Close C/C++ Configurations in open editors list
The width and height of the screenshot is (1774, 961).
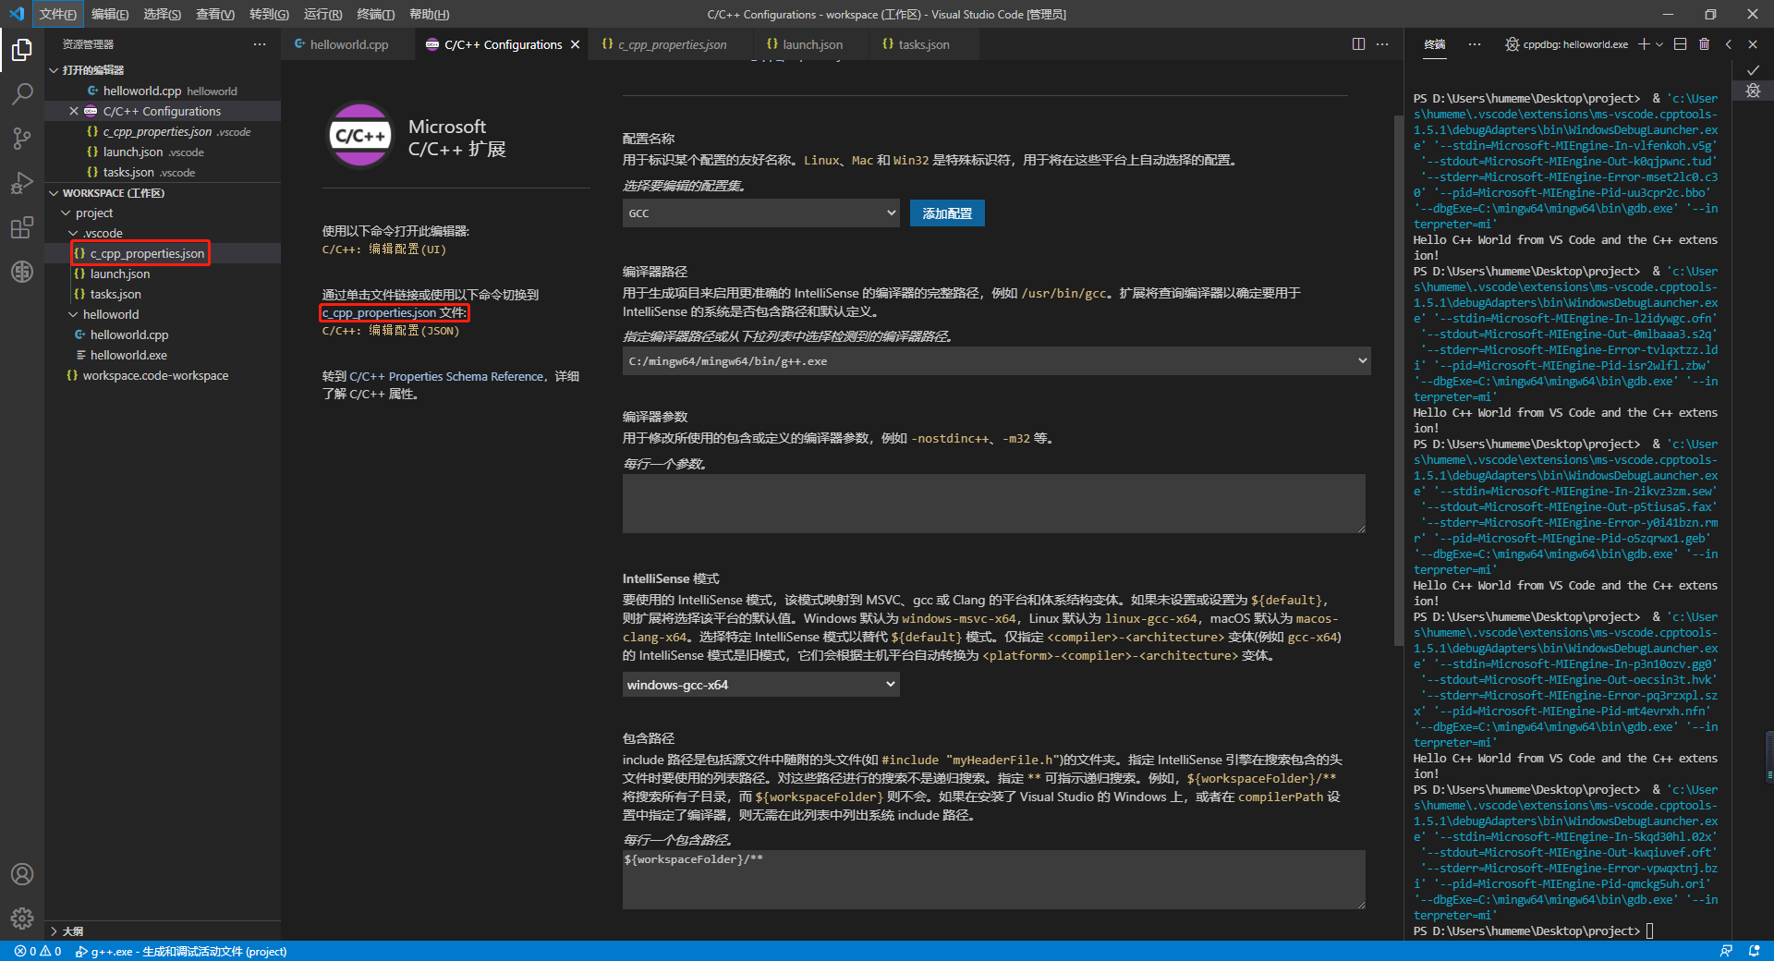(74, 111)
